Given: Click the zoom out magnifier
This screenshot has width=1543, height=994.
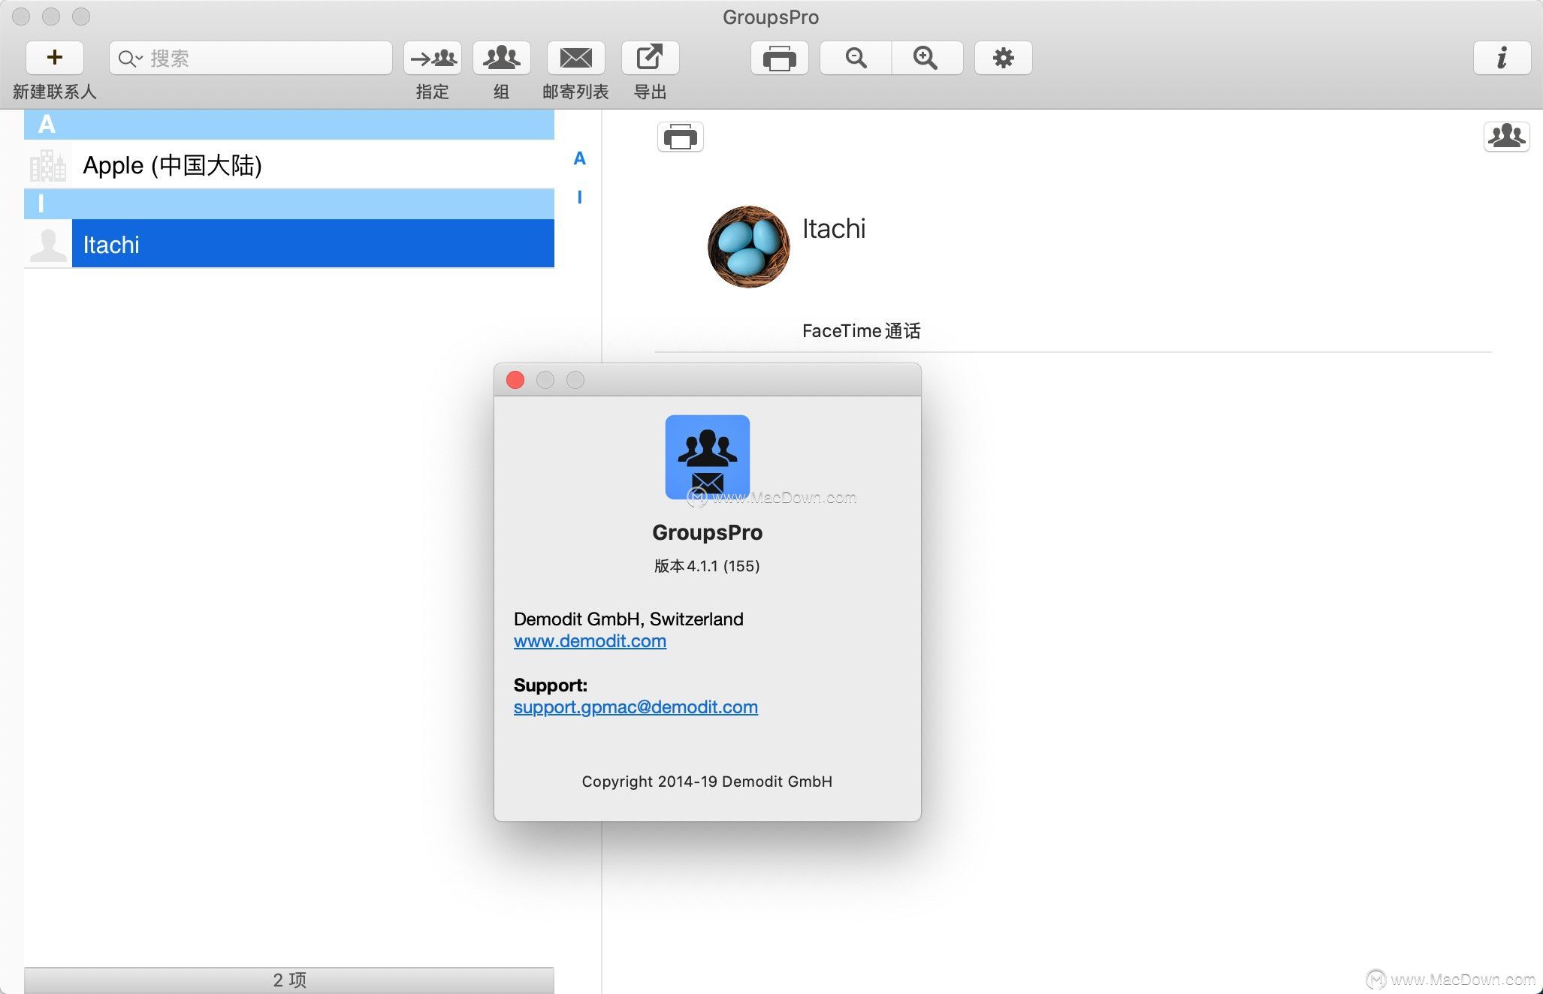Looking at the screenshot, I should [856, 58].
